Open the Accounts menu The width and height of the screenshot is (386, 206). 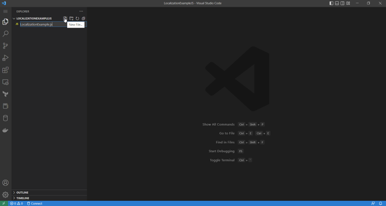[x=5, y=183]
